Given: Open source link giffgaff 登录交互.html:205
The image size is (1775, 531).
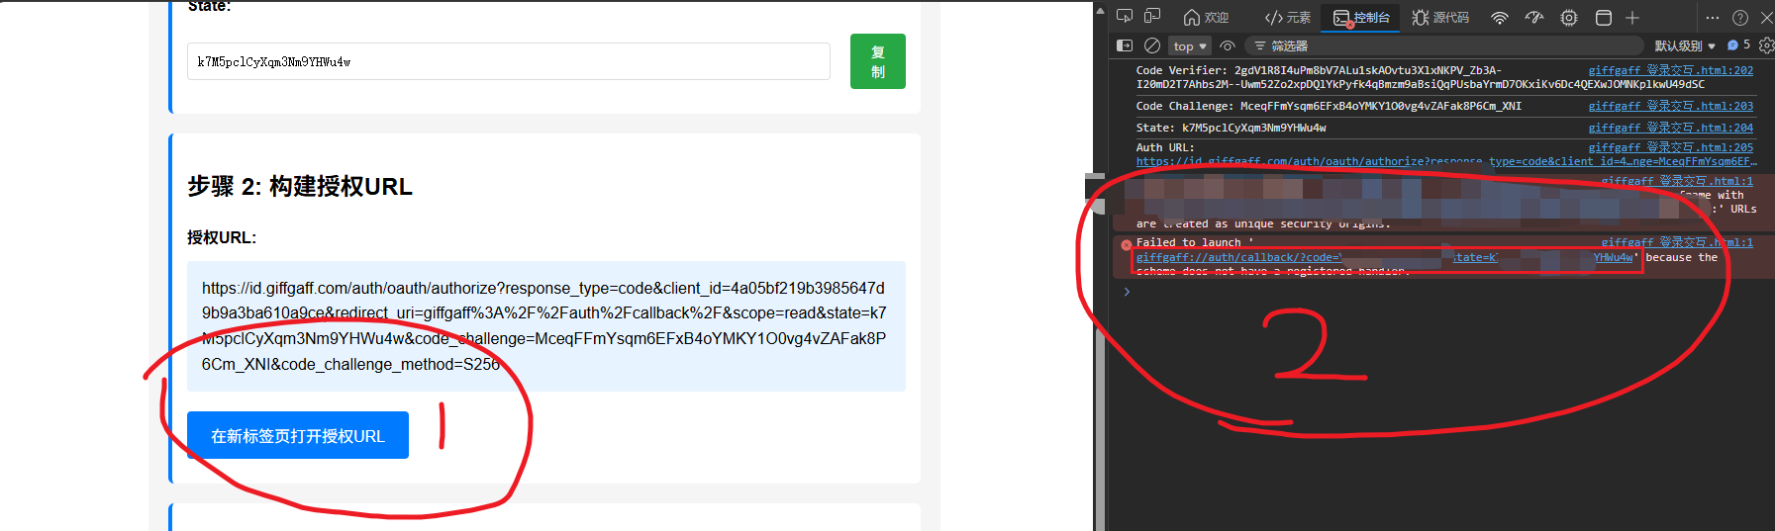Looking at the screenshot, I should (1670, 147).
